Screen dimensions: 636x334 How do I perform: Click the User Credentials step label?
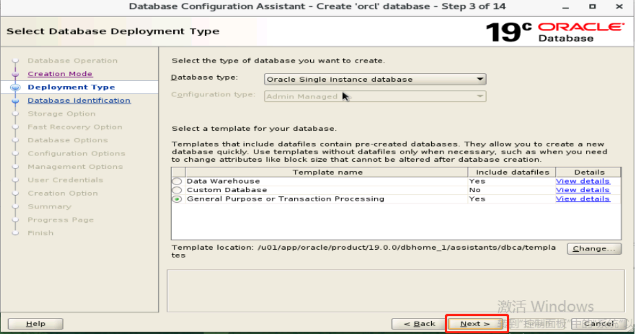tap(66, 180)
